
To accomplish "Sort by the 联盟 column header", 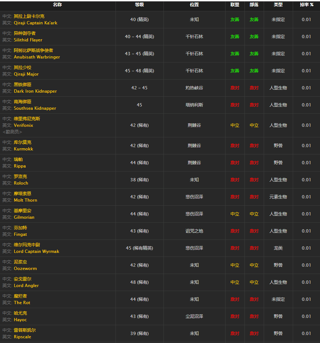I will point(235,5).
